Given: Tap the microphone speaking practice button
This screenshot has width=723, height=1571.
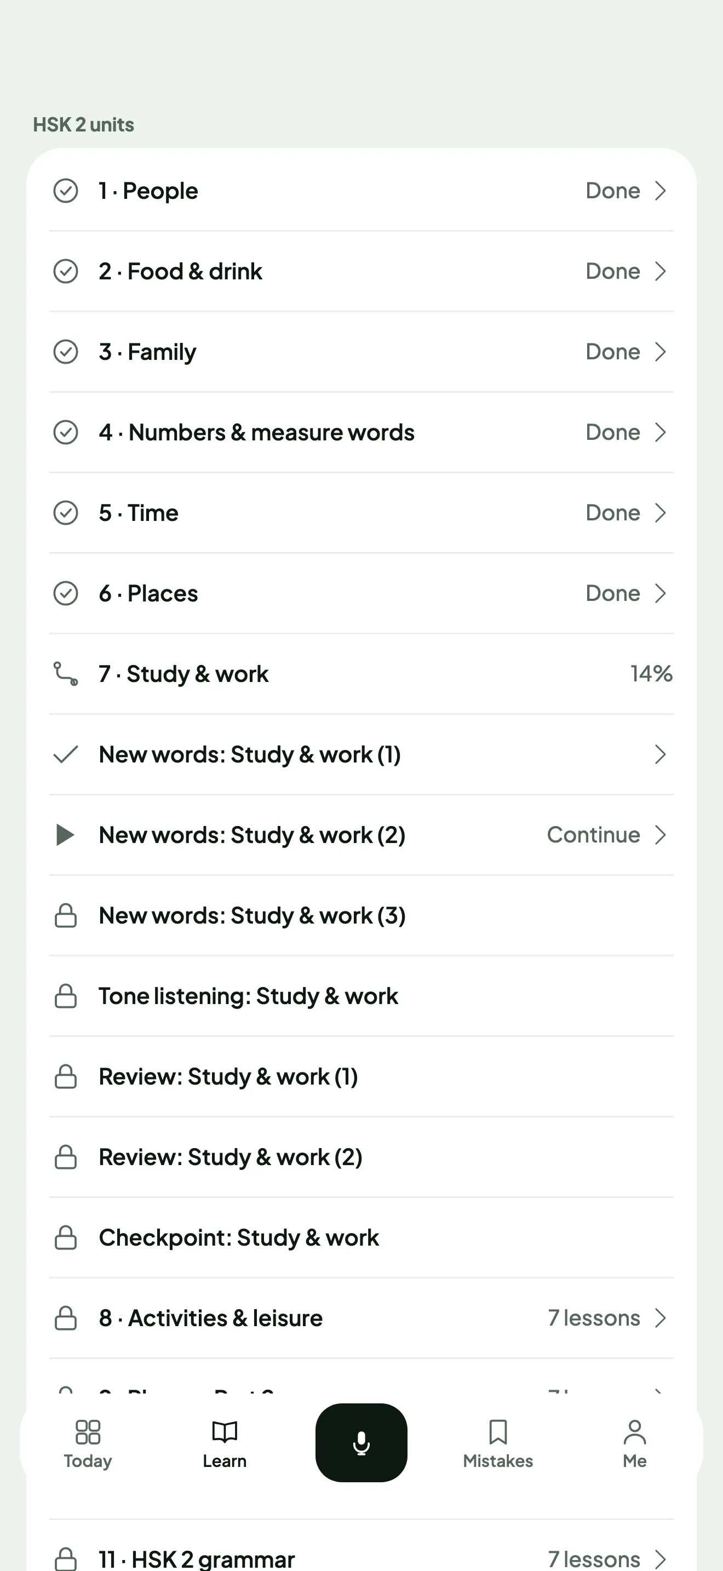Looking at the screenshot, I should click(x=361, y=1442).
